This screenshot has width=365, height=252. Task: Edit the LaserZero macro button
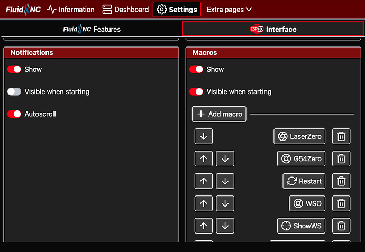[x=299, y=136]
